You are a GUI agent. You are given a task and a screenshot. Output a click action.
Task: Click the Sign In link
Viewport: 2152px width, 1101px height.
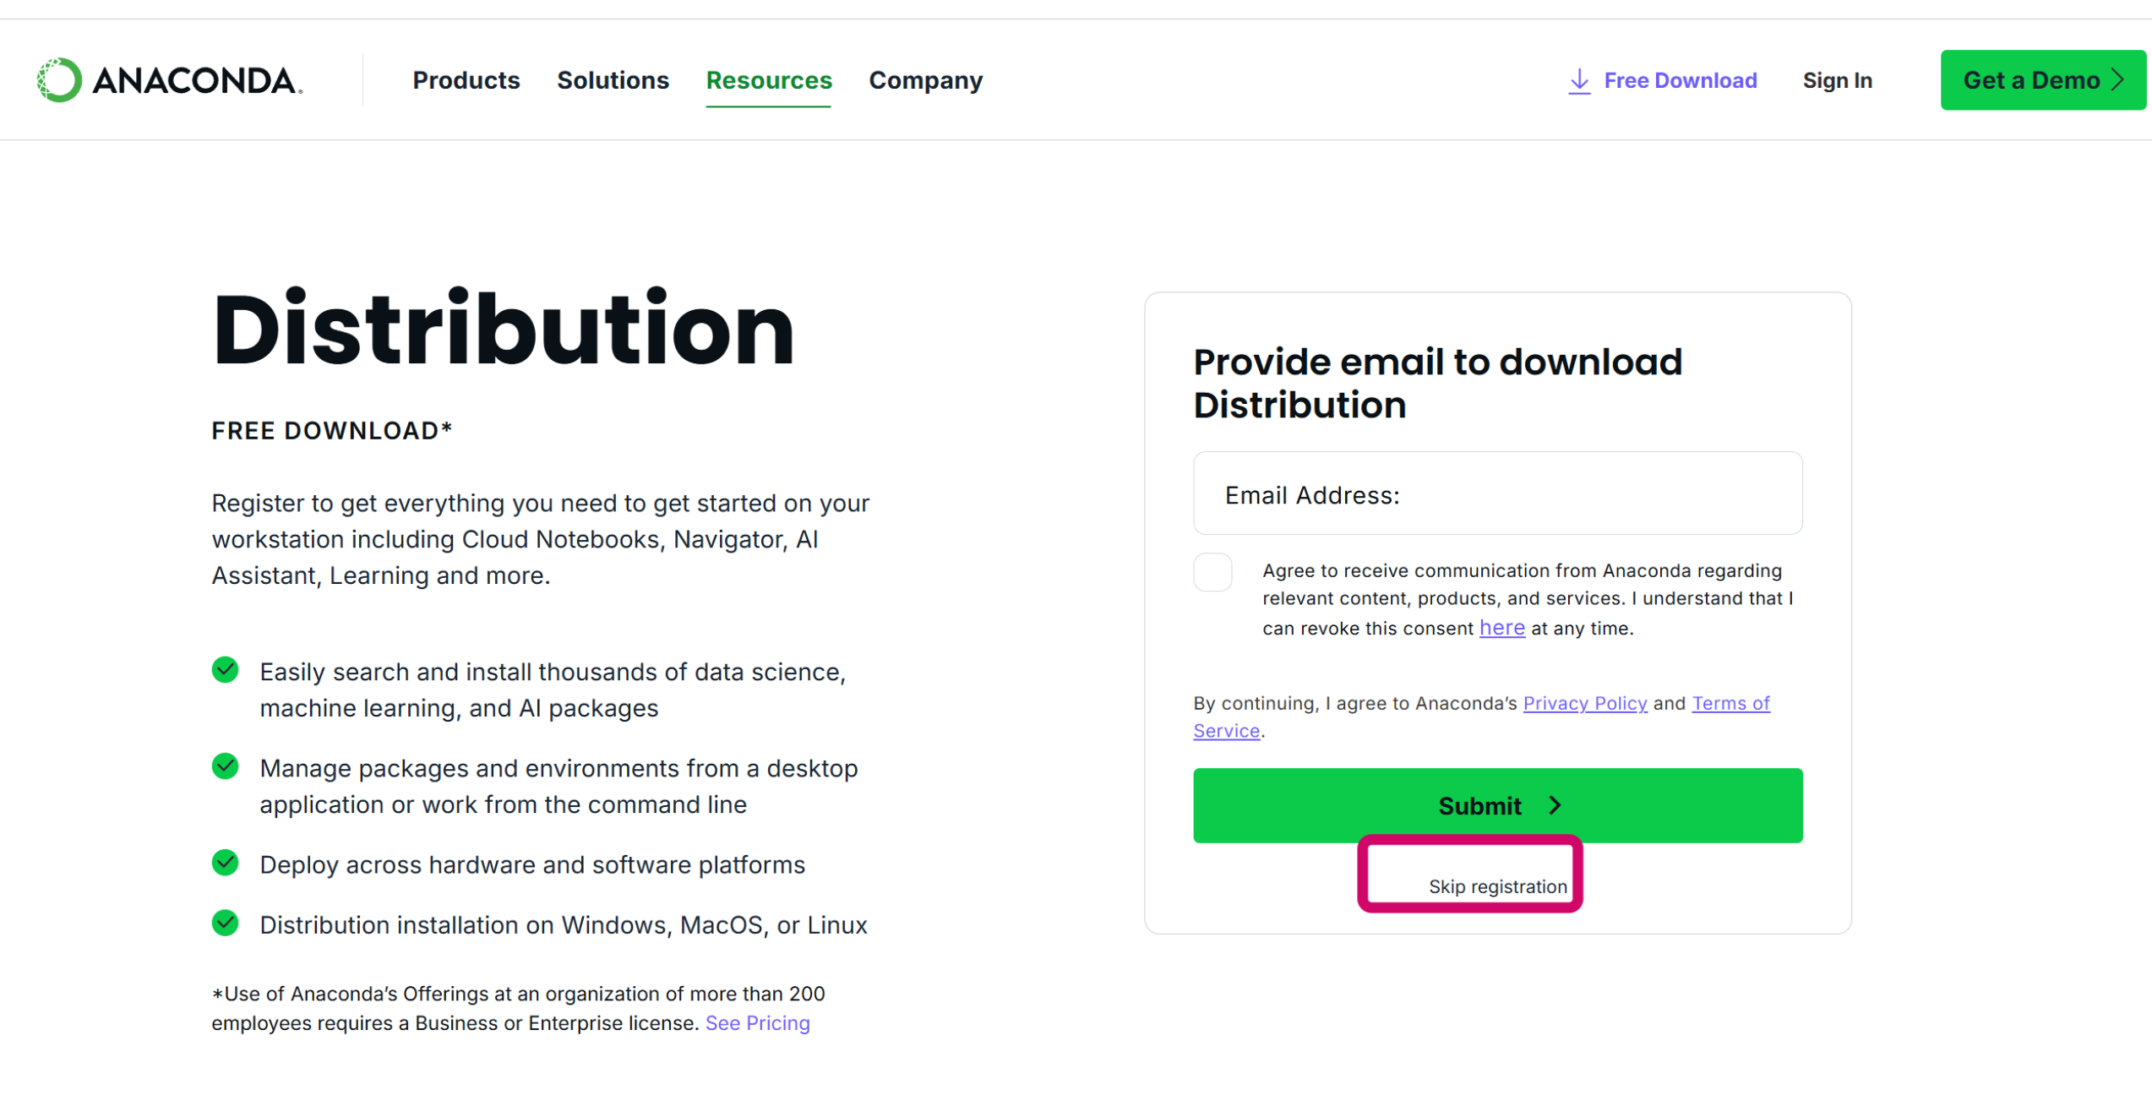click(x=1837, y=80)
